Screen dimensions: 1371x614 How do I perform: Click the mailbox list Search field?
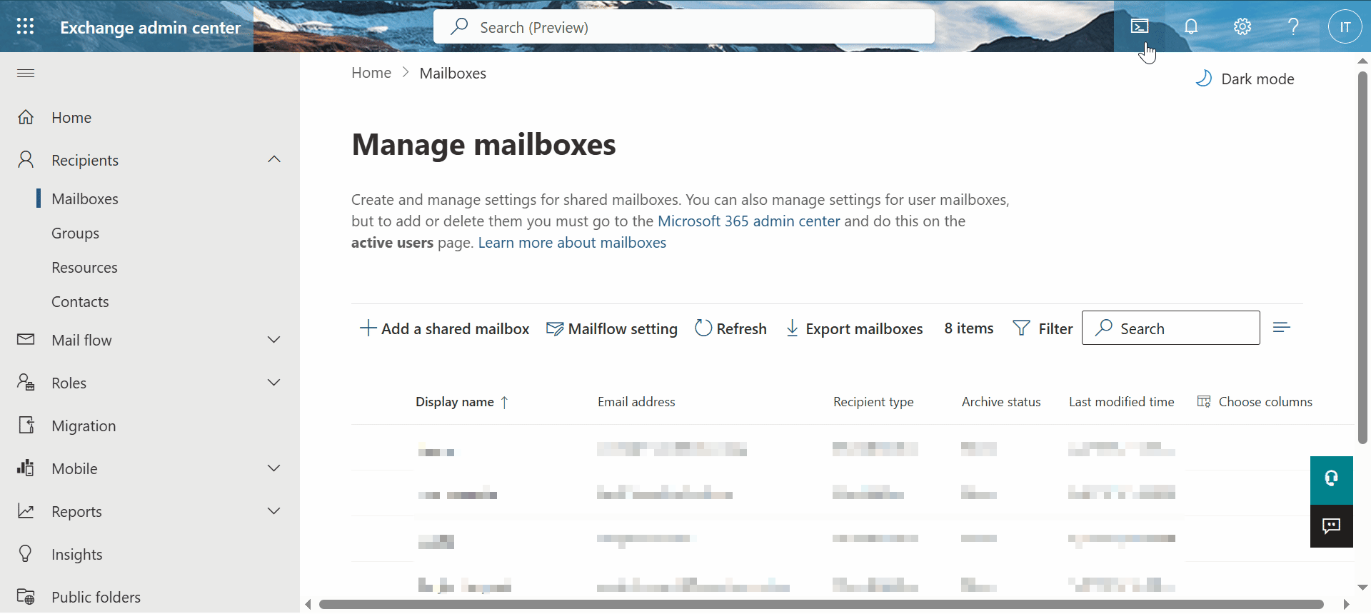1171,328
